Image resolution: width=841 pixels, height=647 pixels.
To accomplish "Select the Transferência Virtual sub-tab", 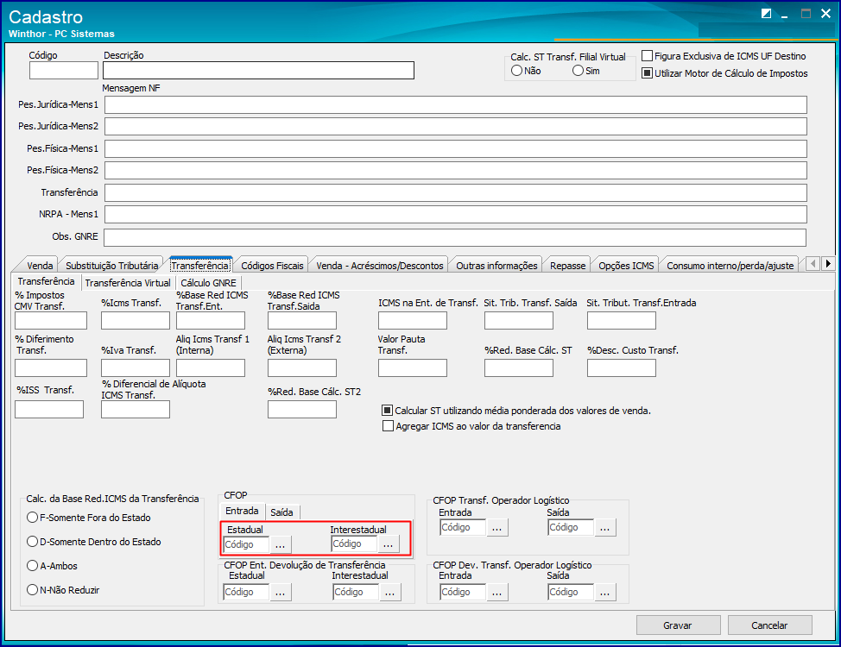I will click(x=128, y=282).
